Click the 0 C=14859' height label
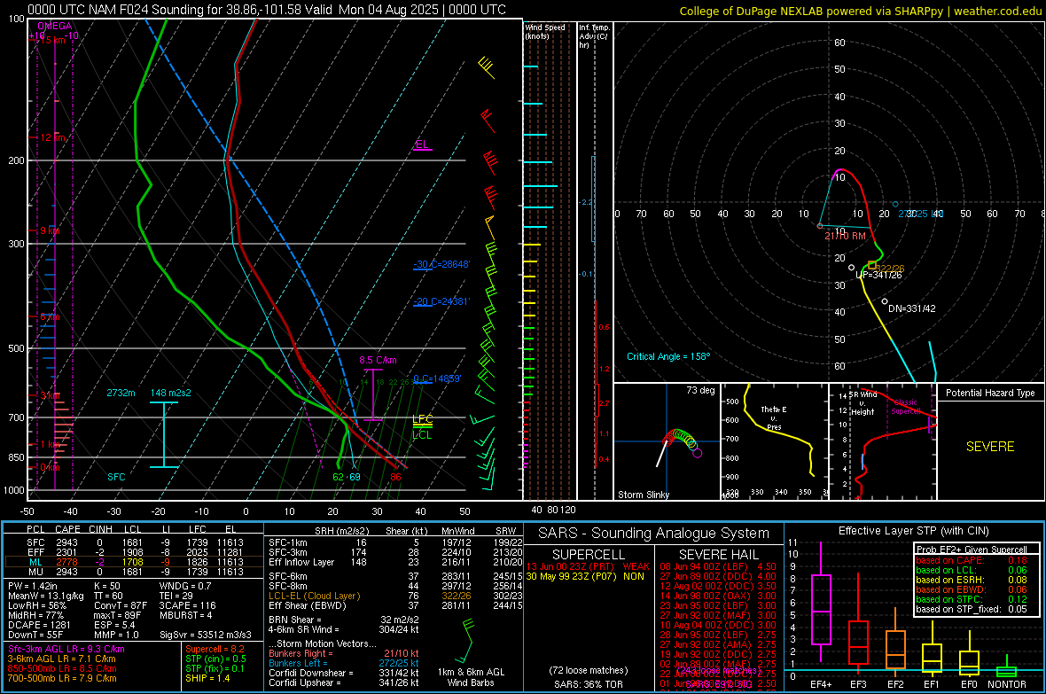The image size is (1046, 694). click(437, 379)
